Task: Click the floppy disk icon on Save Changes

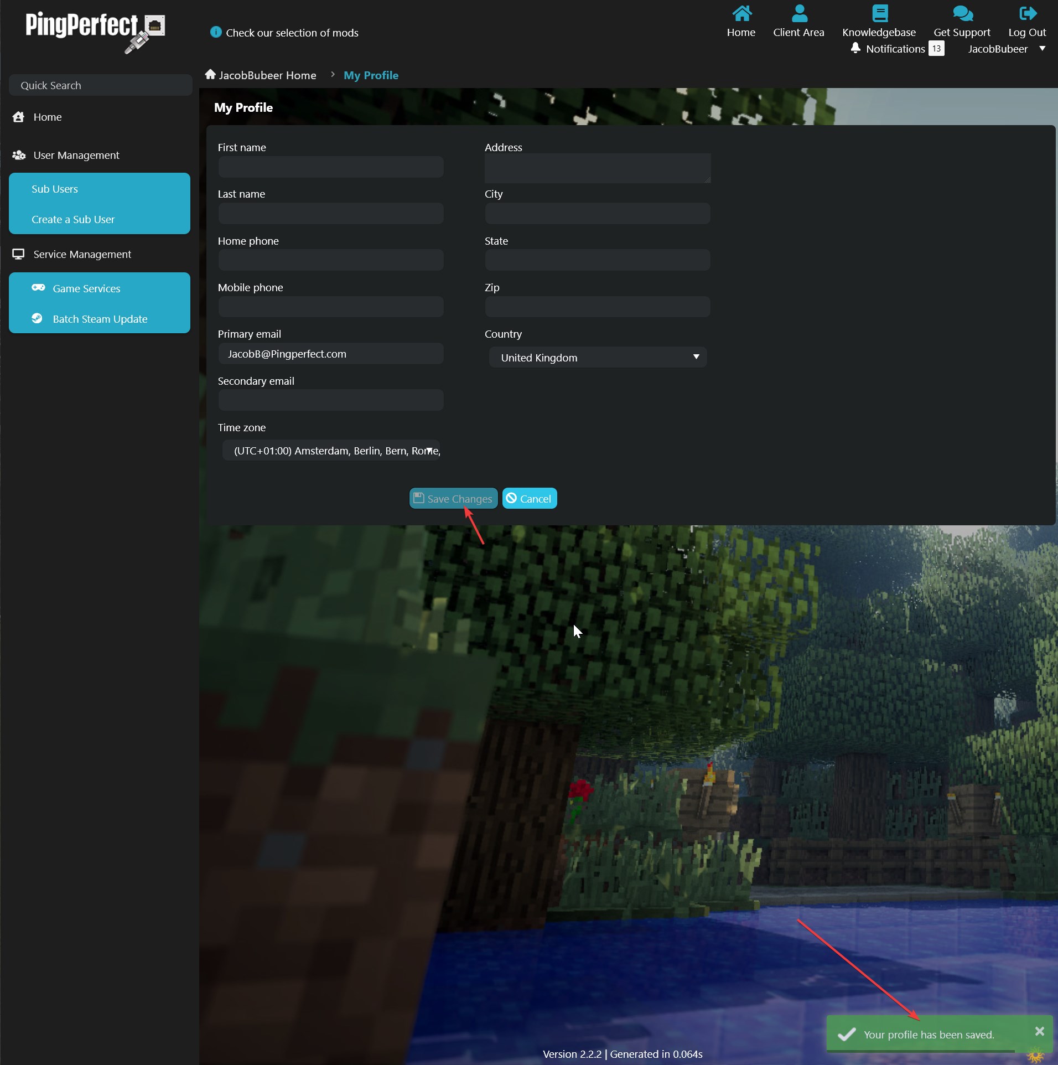Action: point(419,498)
